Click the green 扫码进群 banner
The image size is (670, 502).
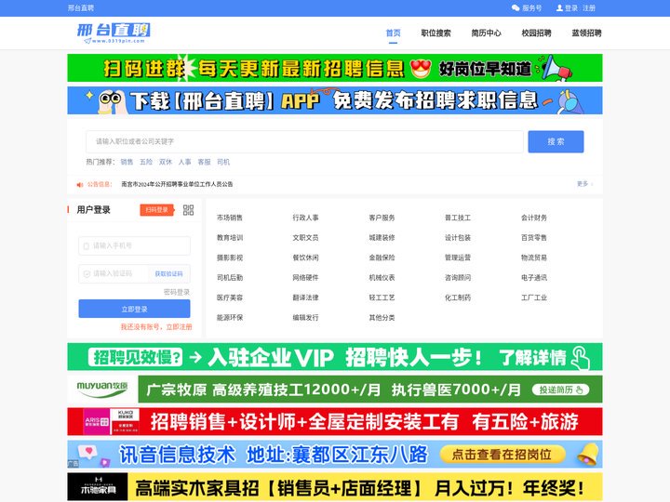(335, 68)
